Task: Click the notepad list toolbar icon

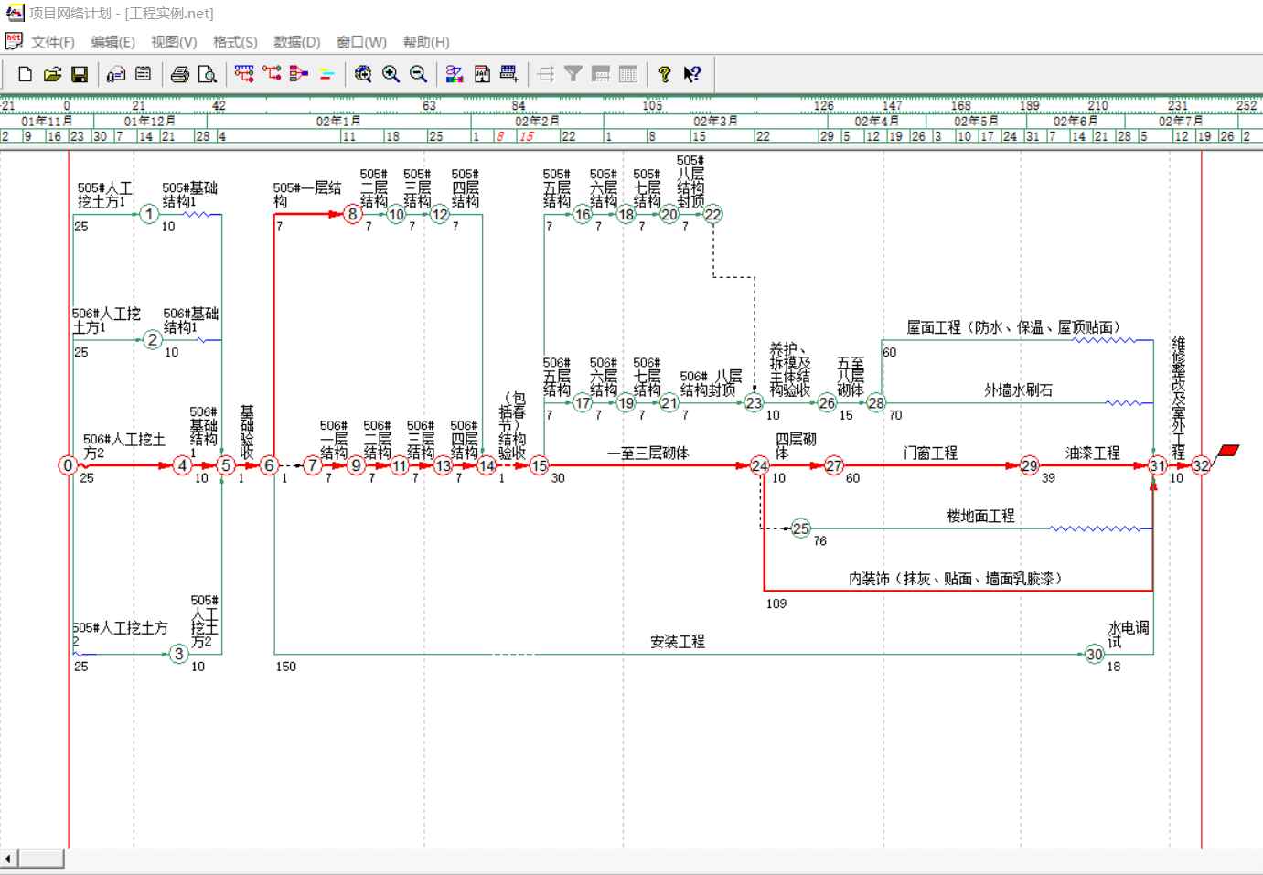Action: [144, 74]
